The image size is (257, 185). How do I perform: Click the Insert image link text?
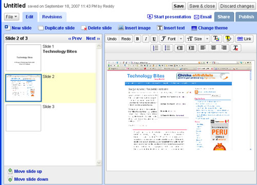[x=138, y=28]
